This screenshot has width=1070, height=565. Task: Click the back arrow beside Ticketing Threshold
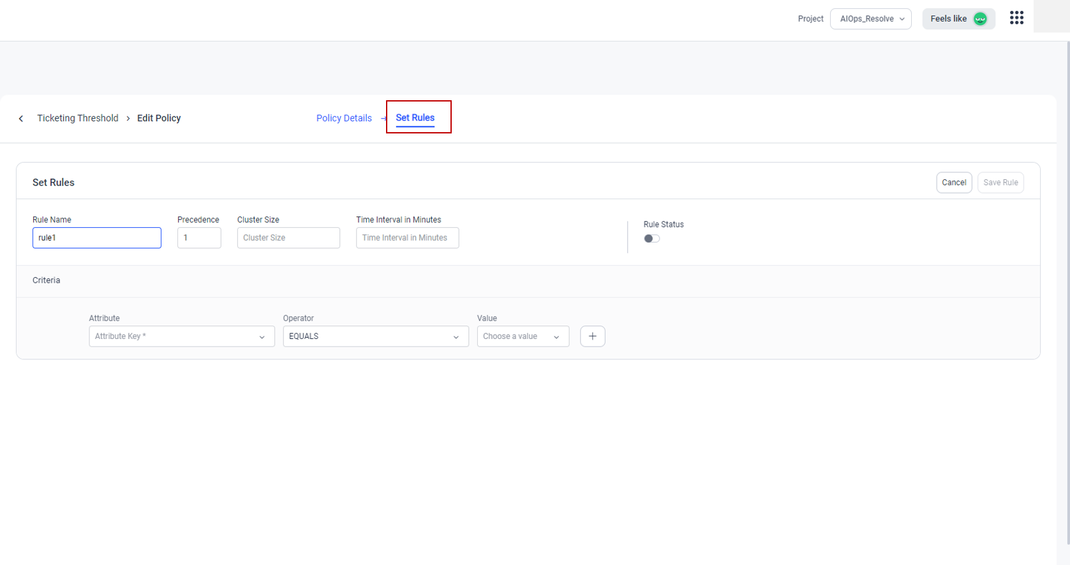(21, 119)
